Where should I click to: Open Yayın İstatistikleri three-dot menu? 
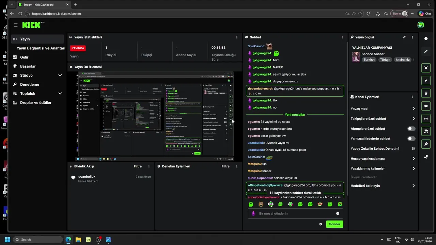[x=237, y=37]
